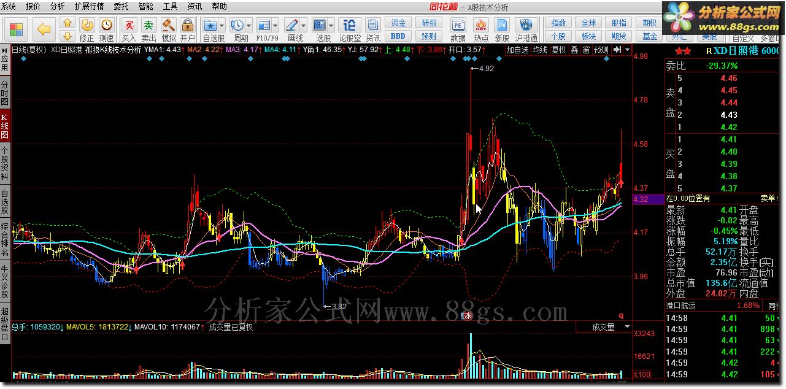
Task: Expand the 自选股 dropdown arrow
Action: pyautogui.click(x=222, y=25)
